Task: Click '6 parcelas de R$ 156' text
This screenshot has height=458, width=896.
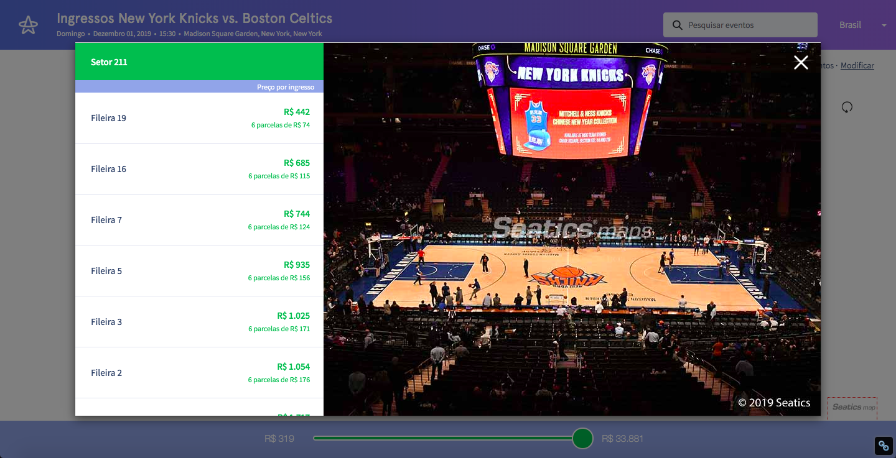Action: (279, 278)
